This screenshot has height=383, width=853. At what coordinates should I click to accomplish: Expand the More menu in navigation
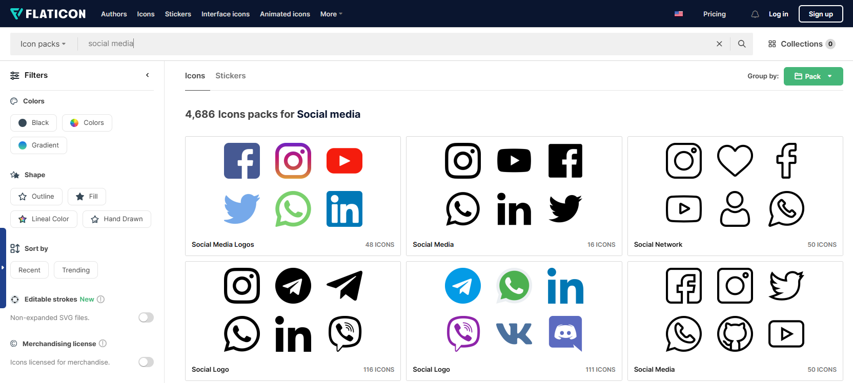[x=331, y=14]
